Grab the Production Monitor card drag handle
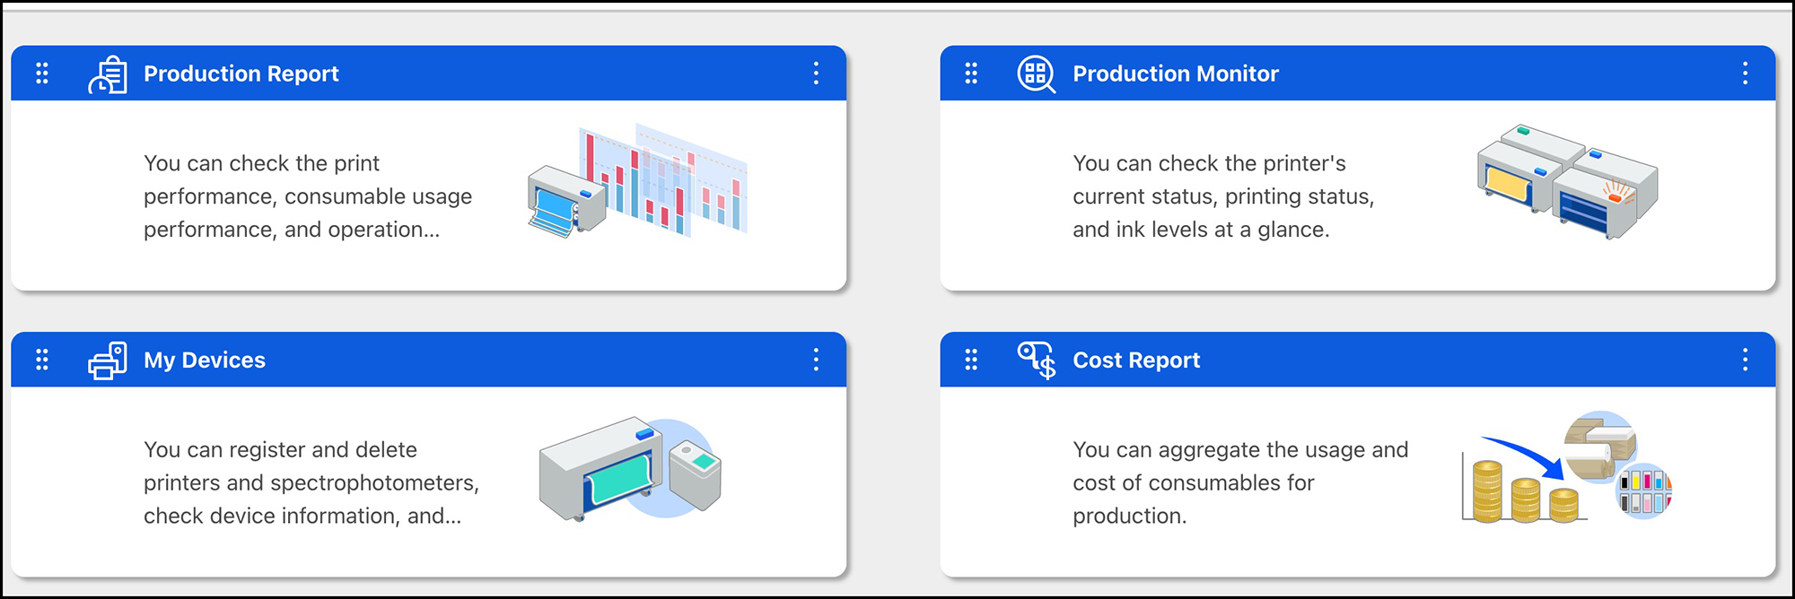 [x=971, y=74]
